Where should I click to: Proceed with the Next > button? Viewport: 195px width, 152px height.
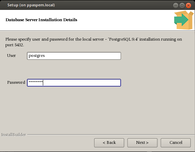coord(142,143)
